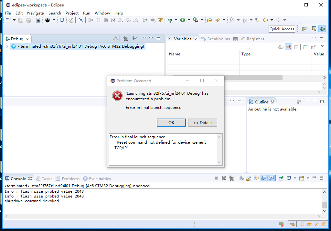Screen dimensions: 331x231
Task: Switch to the Debug perspective icon at top right
Action: (x=322, y=29)
